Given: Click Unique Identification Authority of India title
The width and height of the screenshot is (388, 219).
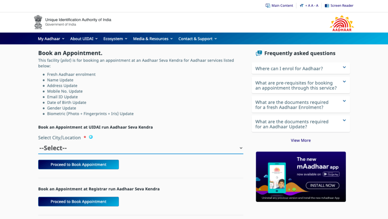Looking at the screenshot, I should 78,20.
